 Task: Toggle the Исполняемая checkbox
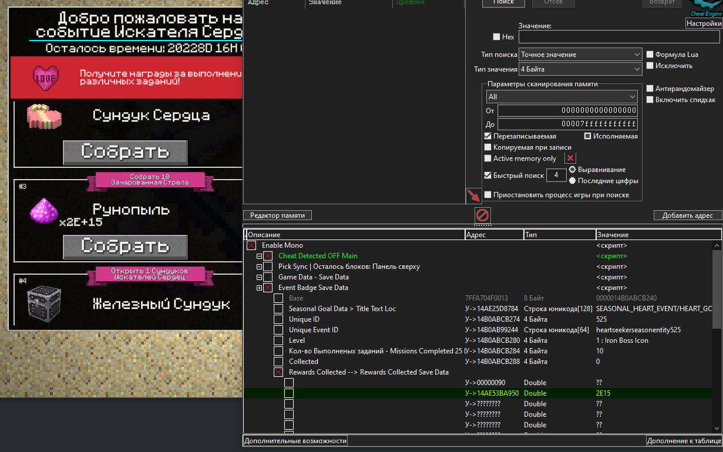point(587,136)
